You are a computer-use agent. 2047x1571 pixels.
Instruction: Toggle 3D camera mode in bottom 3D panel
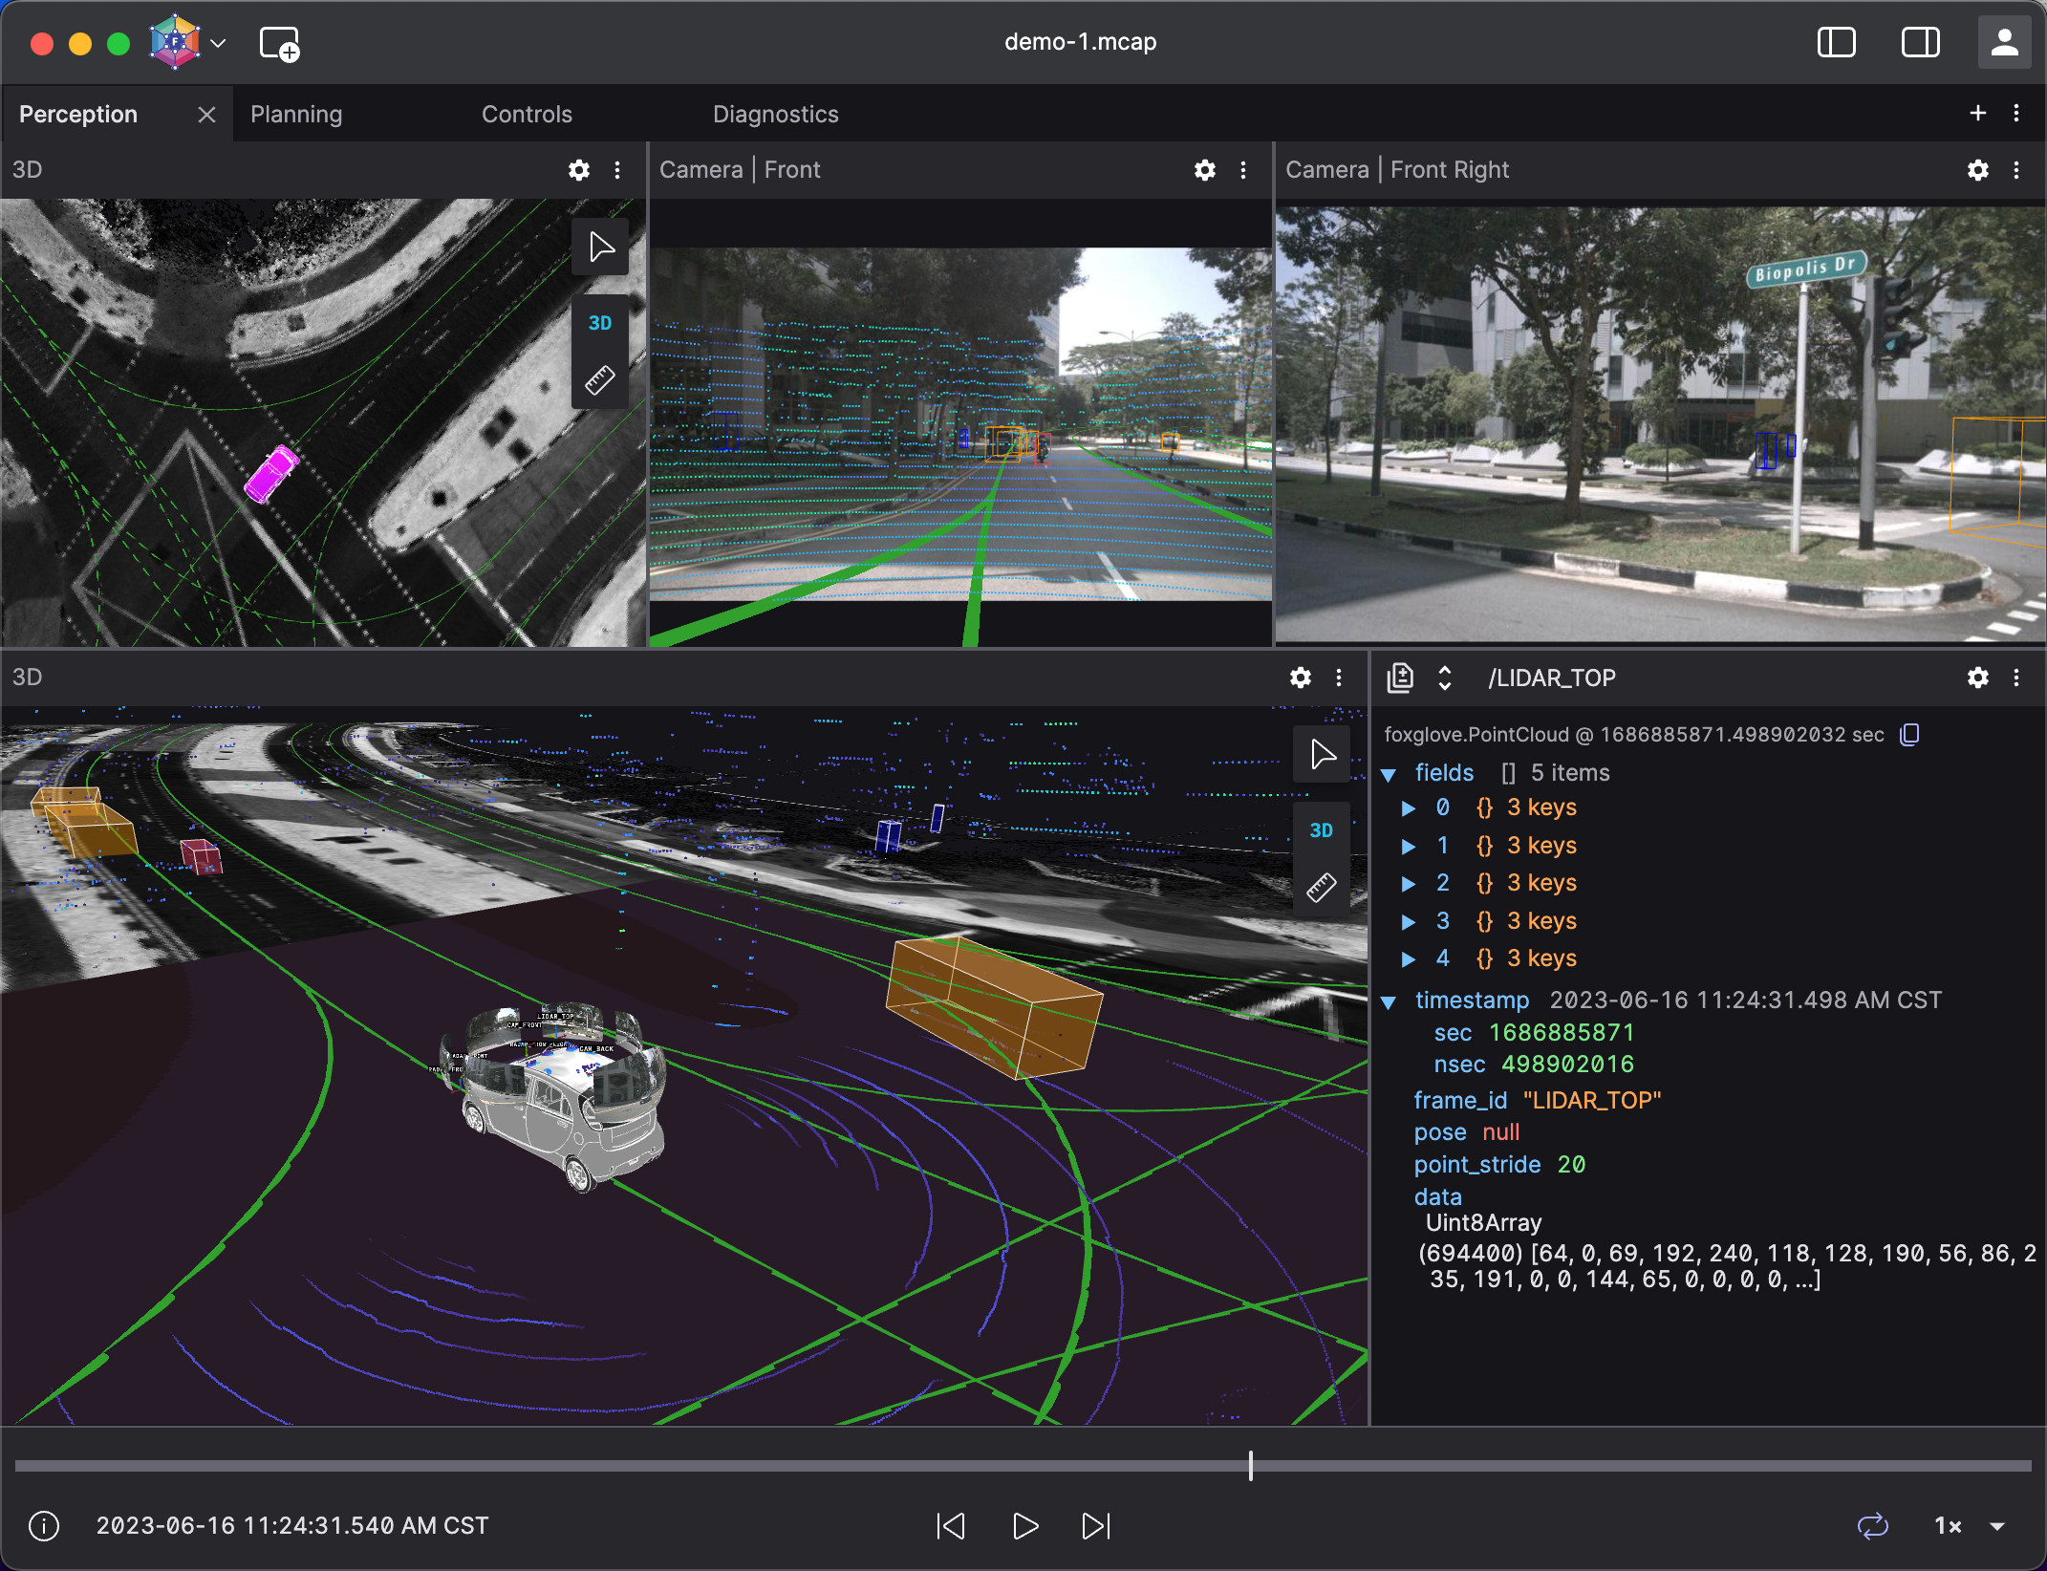[1321, 830]
